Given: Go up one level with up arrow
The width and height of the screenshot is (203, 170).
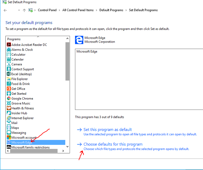Looking at the screenshot, I should coord(24,10).
